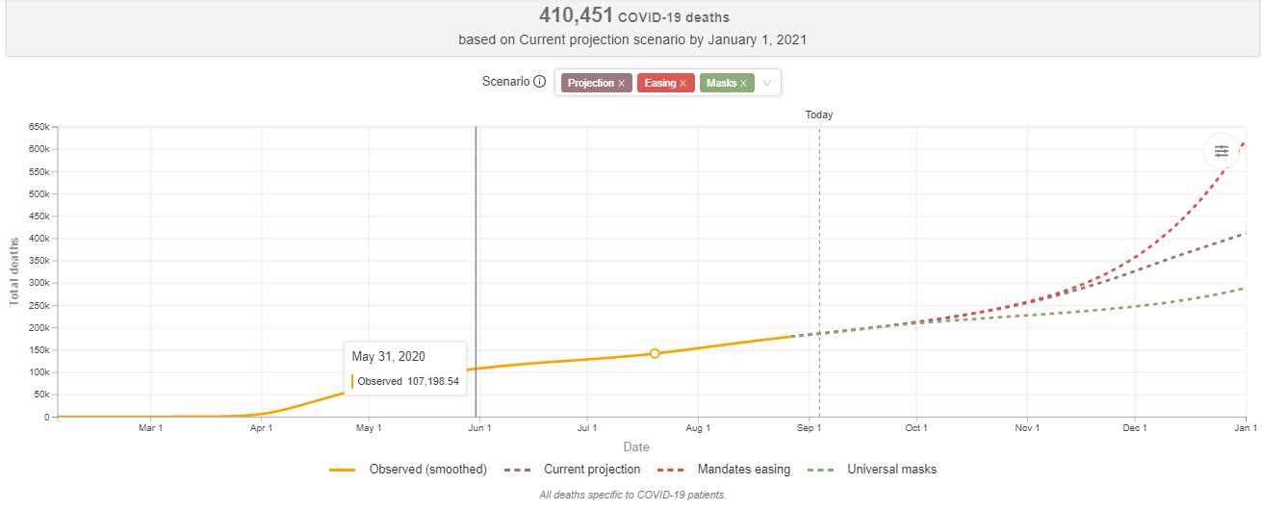Screen dimensions: 1262x510
Task: Select the green Masks tag label
Action: (x=721, y=84)
